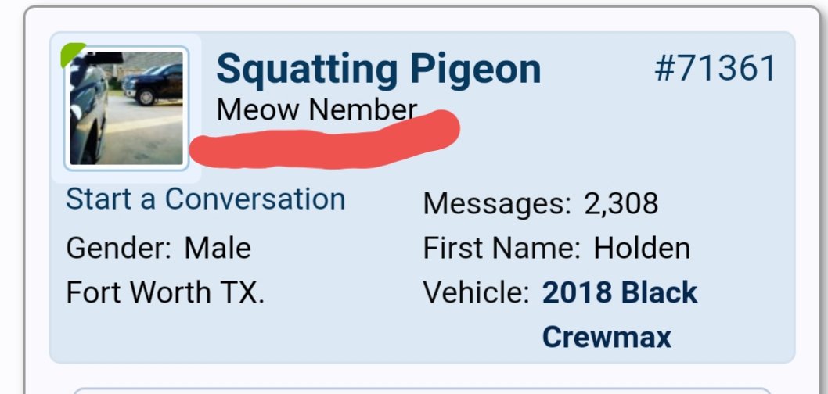Image resolution: width=828 pixels, height=394 pixels.
Task: Open the Squatting Pigeon username profile
Action: pos(379,69)
